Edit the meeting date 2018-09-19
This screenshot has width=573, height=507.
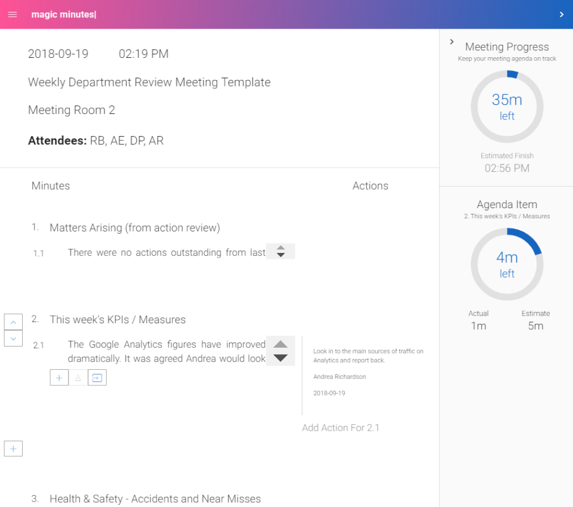58,54
